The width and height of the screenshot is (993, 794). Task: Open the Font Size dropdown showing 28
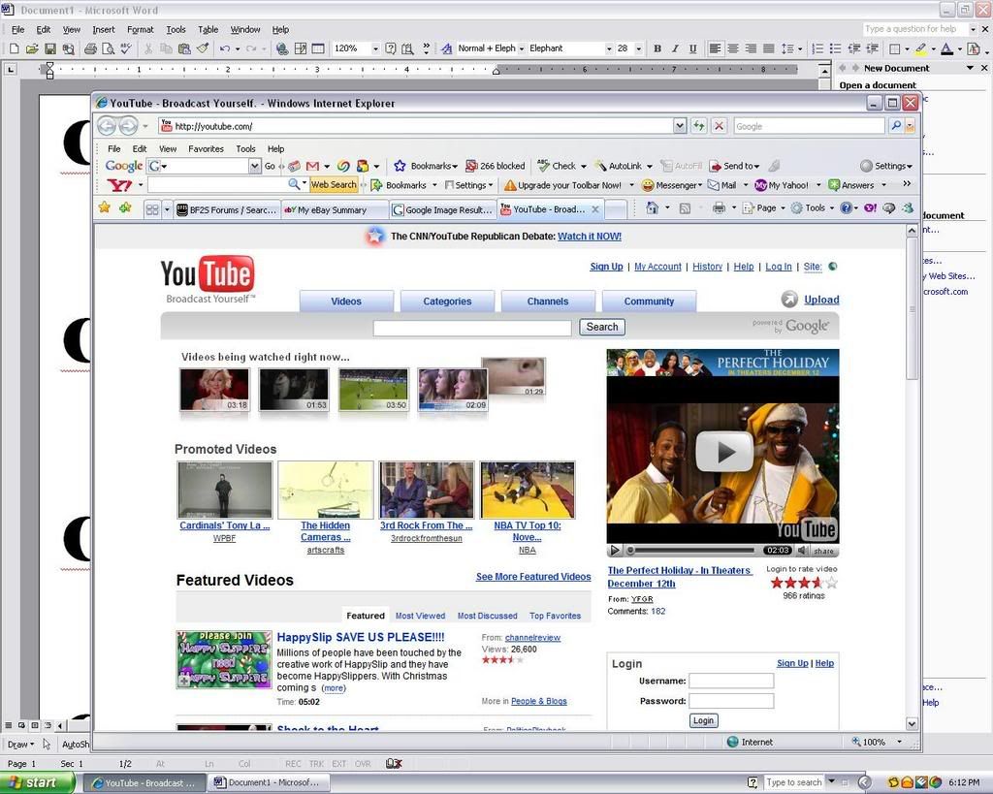tap(638, 48)
